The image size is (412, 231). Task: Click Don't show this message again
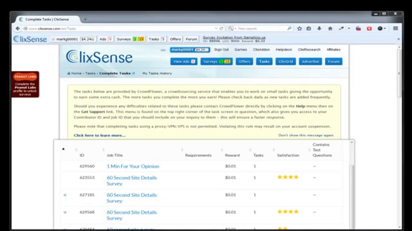306,135
